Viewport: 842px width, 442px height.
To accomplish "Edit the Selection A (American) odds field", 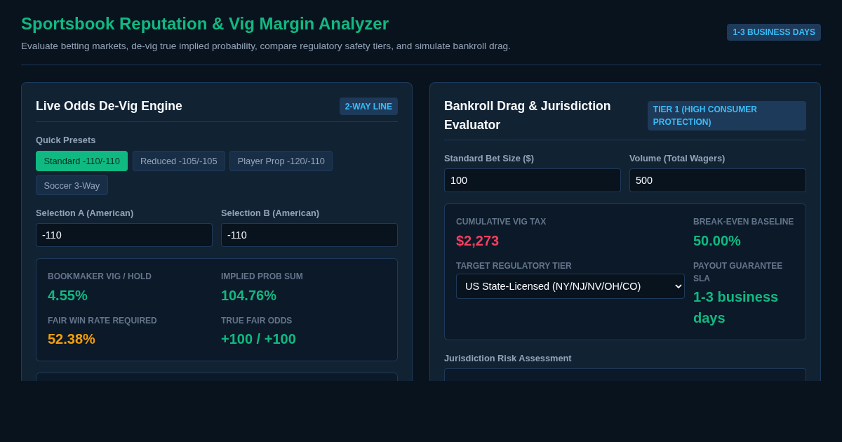I will pos(124,235).
